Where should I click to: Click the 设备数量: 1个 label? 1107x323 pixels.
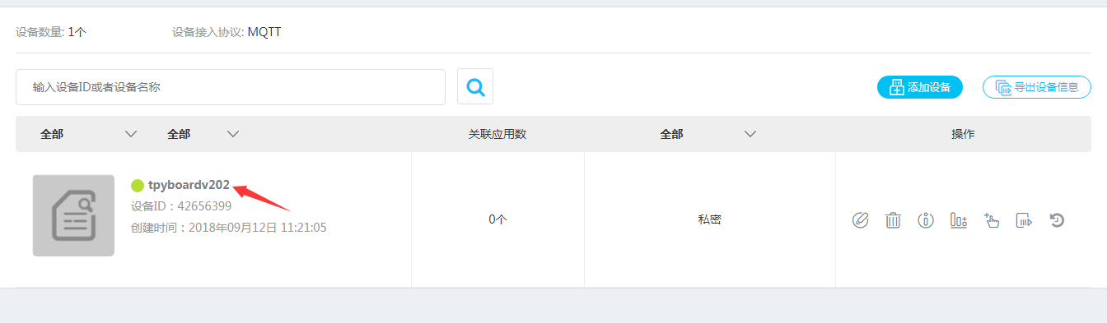[x=51, y=33]
